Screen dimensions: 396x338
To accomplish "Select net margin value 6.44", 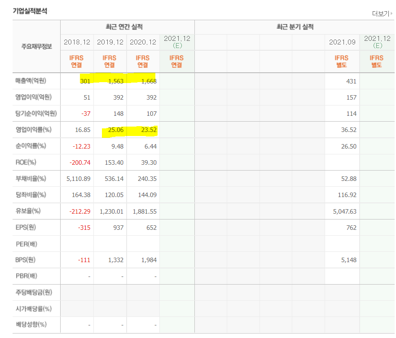I will point(150,146).
